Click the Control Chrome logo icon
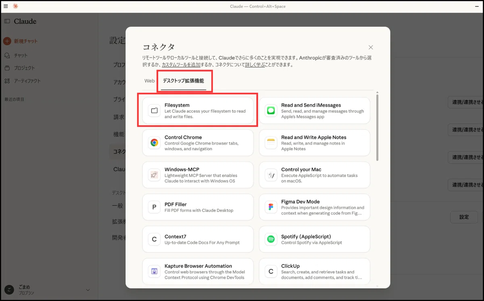This screenshot has width=484, height=301. tap(154, 143)
